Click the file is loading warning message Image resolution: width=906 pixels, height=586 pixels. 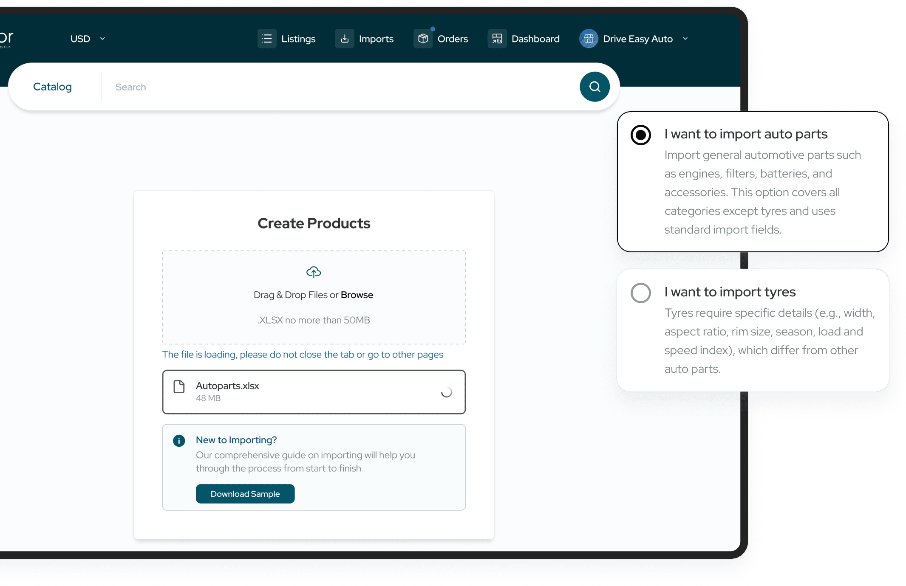[x=303, y=355]
